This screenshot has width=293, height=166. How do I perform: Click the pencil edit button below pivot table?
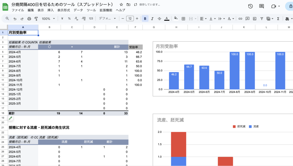click(11, 118)
